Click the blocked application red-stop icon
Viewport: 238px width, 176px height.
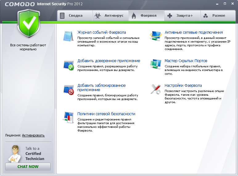pos(69,90)
